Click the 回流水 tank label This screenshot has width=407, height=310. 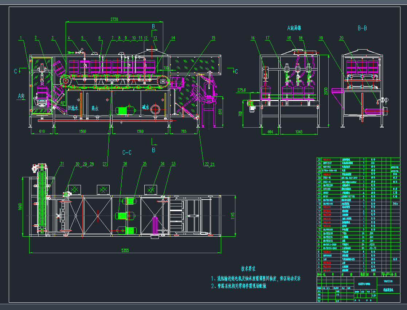tap(73, 108)
